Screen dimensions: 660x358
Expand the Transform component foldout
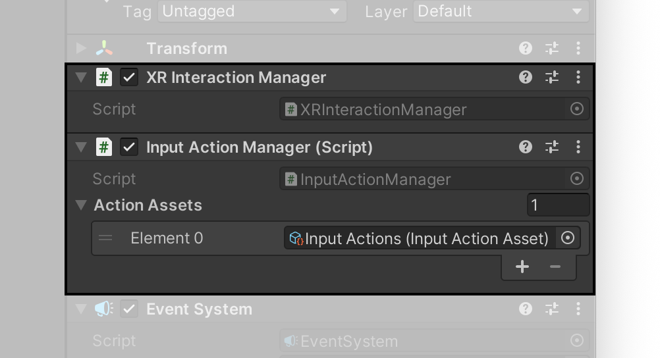point(81,49)
